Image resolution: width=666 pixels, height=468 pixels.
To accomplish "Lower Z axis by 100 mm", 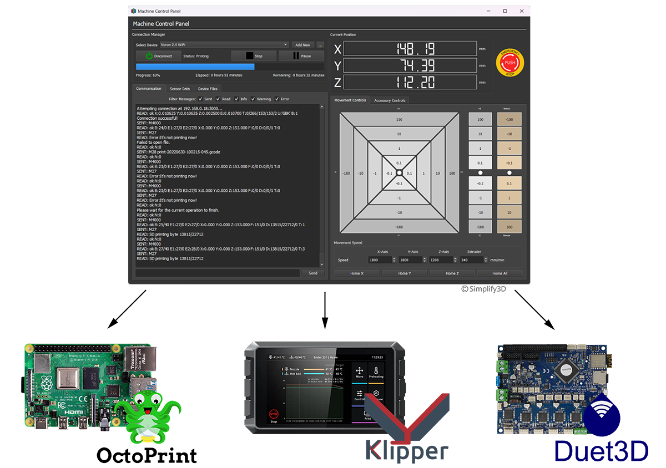I will click(x=480, y=227).
